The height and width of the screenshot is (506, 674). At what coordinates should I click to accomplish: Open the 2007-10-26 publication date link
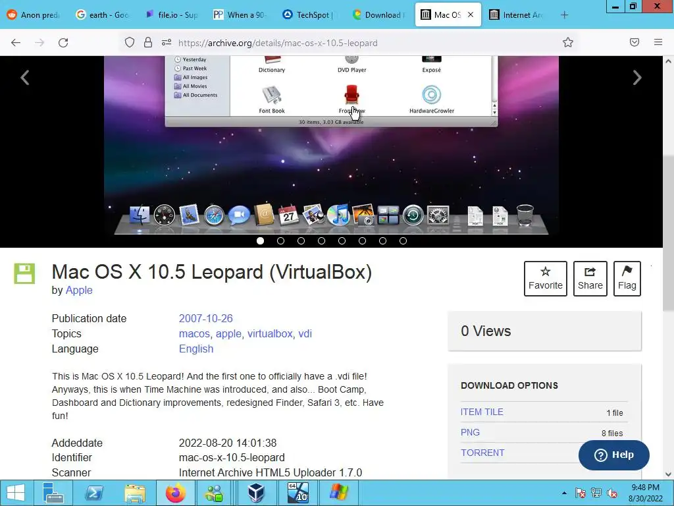click(x=206, y=318)
